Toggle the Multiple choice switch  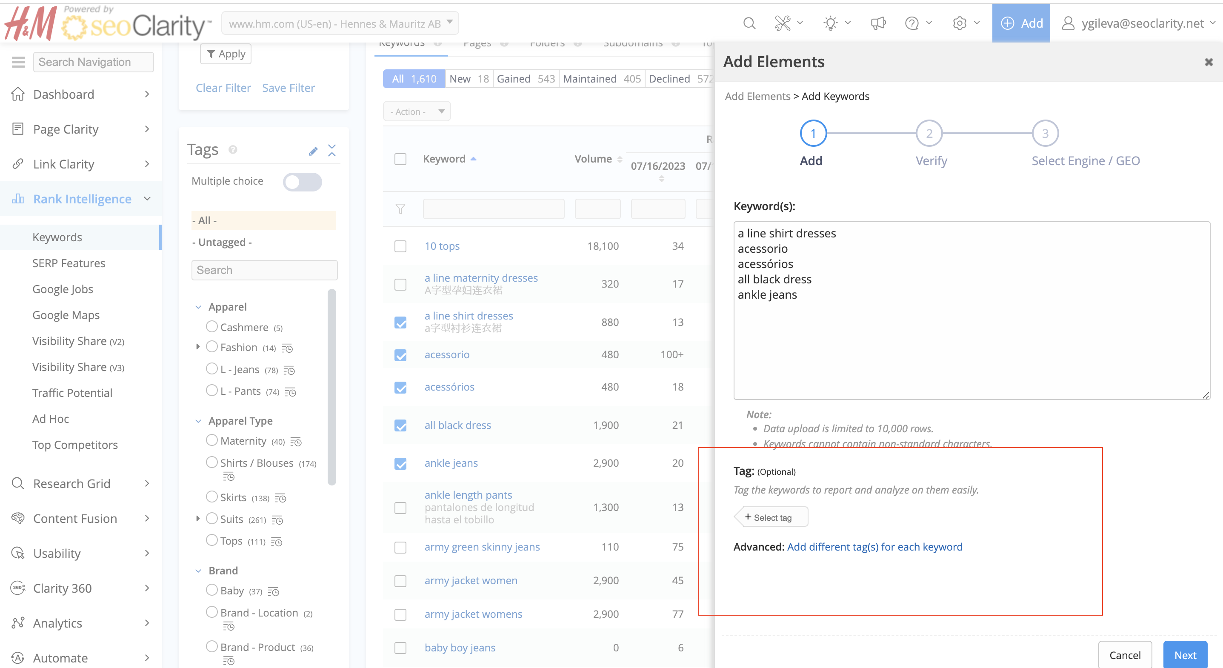pos(302,182)
